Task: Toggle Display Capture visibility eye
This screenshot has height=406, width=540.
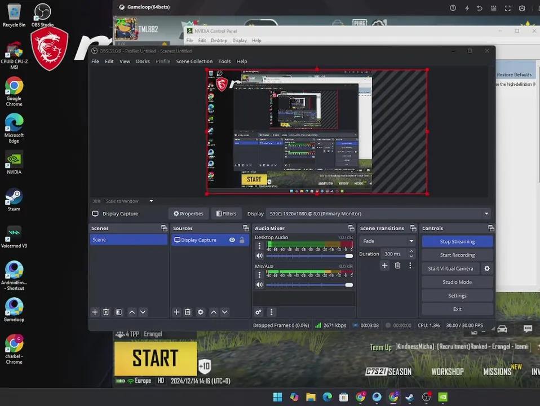Action: tap(232, 240)
